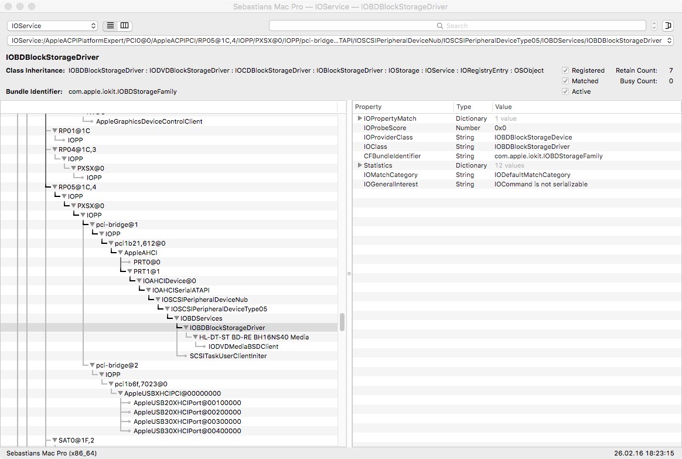
Task: Switch to the list view mode icon
Action: click(x=110, y=26)
